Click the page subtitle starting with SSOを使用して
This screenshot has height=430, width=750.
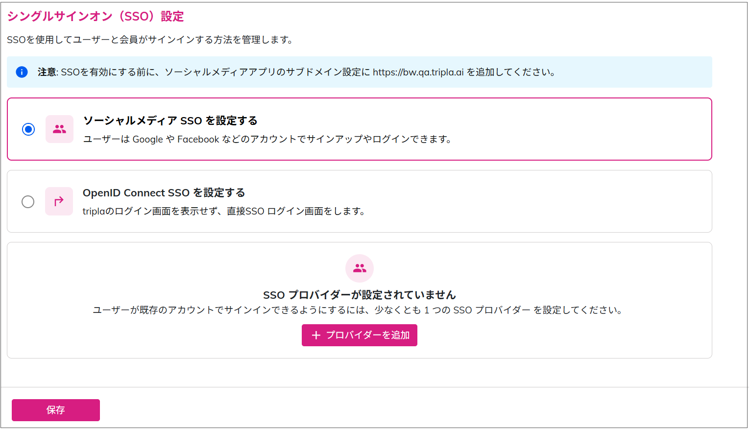pos(150,40)
